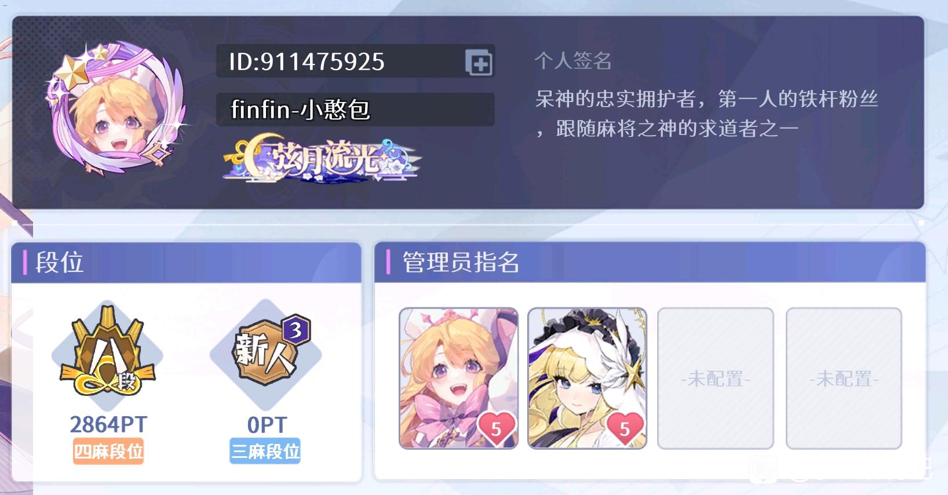This screenshot has width=948, height=495.
Task: Click the ID:911475925 field
Action: (x=355, y=61)
